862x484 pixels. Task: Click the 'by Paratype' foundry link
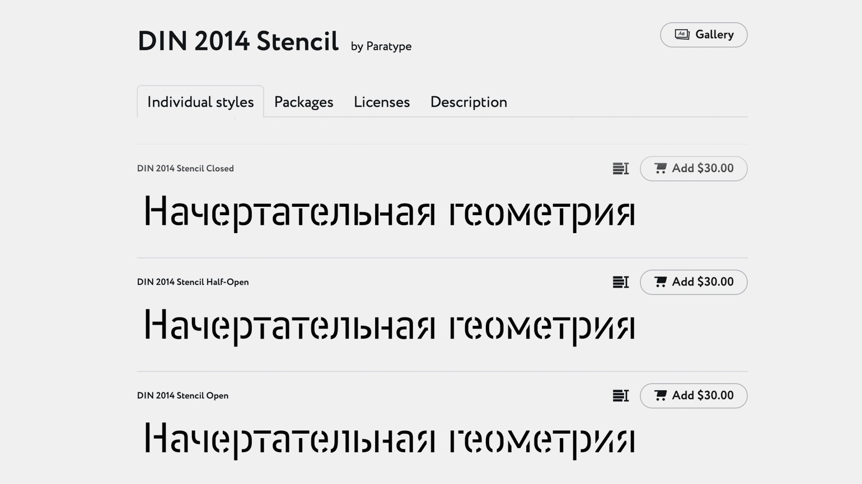[381, 46]
